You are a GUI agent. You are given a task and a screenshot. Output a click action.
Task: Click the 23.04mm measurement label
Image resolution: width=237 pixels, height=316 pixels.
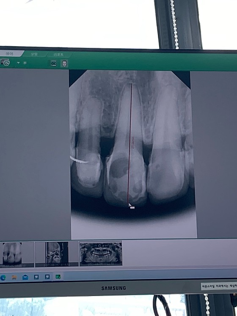[x=133, y=142]
